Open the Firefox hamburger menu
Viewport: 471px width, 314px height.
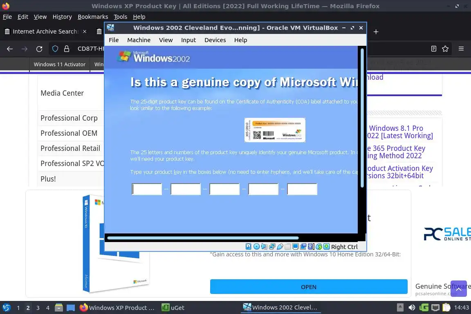point(461,49)
